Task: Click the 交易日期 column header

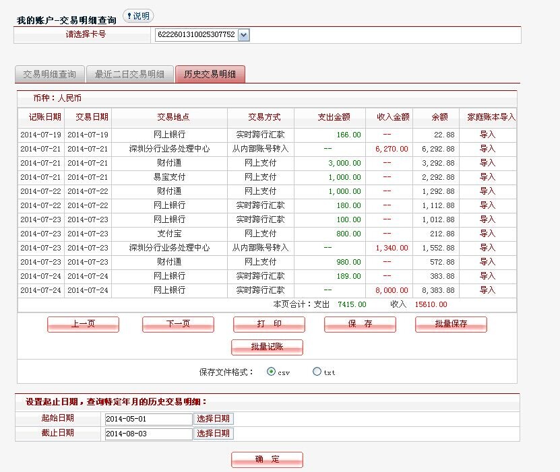Action: coord(92,117)
